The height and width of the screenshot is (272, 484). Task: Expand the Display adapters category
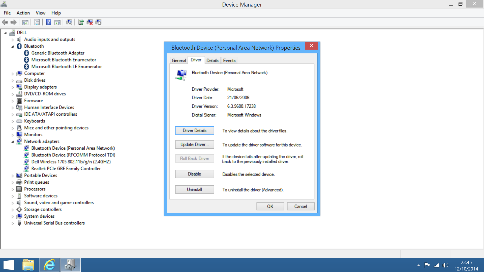(12, 87)
